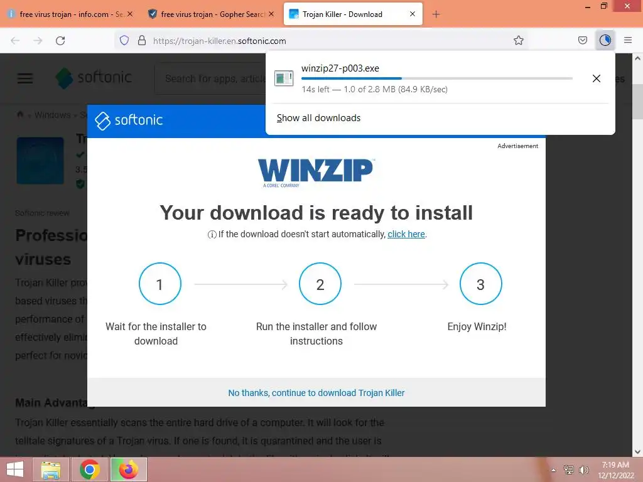Screen dimensions: 643x482
Task: Open a new browser tab
Action: pos(436,14)
